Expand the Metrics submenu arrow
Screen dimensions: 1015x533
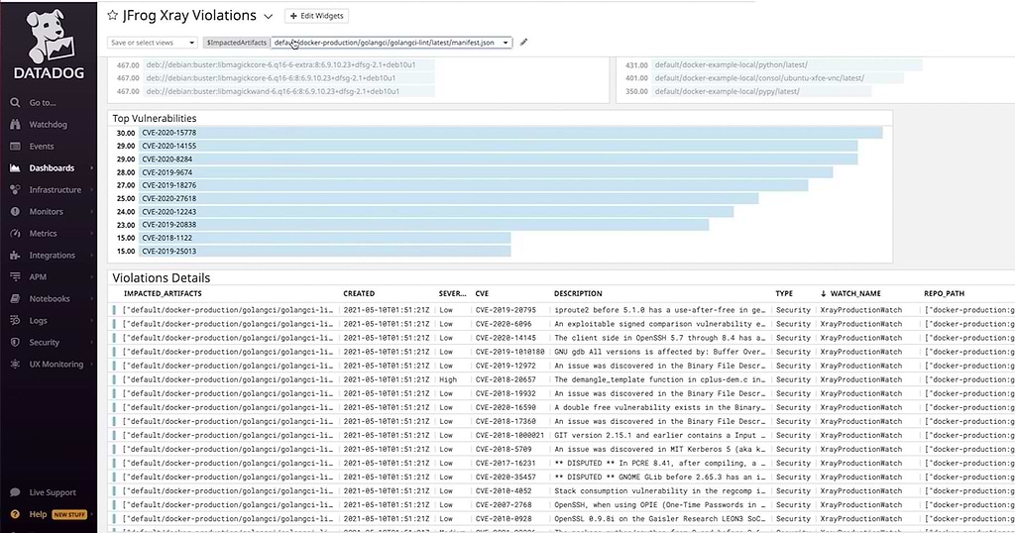(x=91, y=234)
